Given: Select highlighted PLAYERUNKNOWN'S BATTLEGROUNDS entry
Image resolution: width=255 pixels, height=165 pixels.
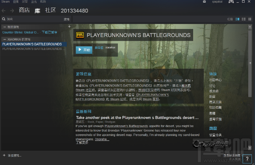Looking at the screenshot, I should [34, 44].
